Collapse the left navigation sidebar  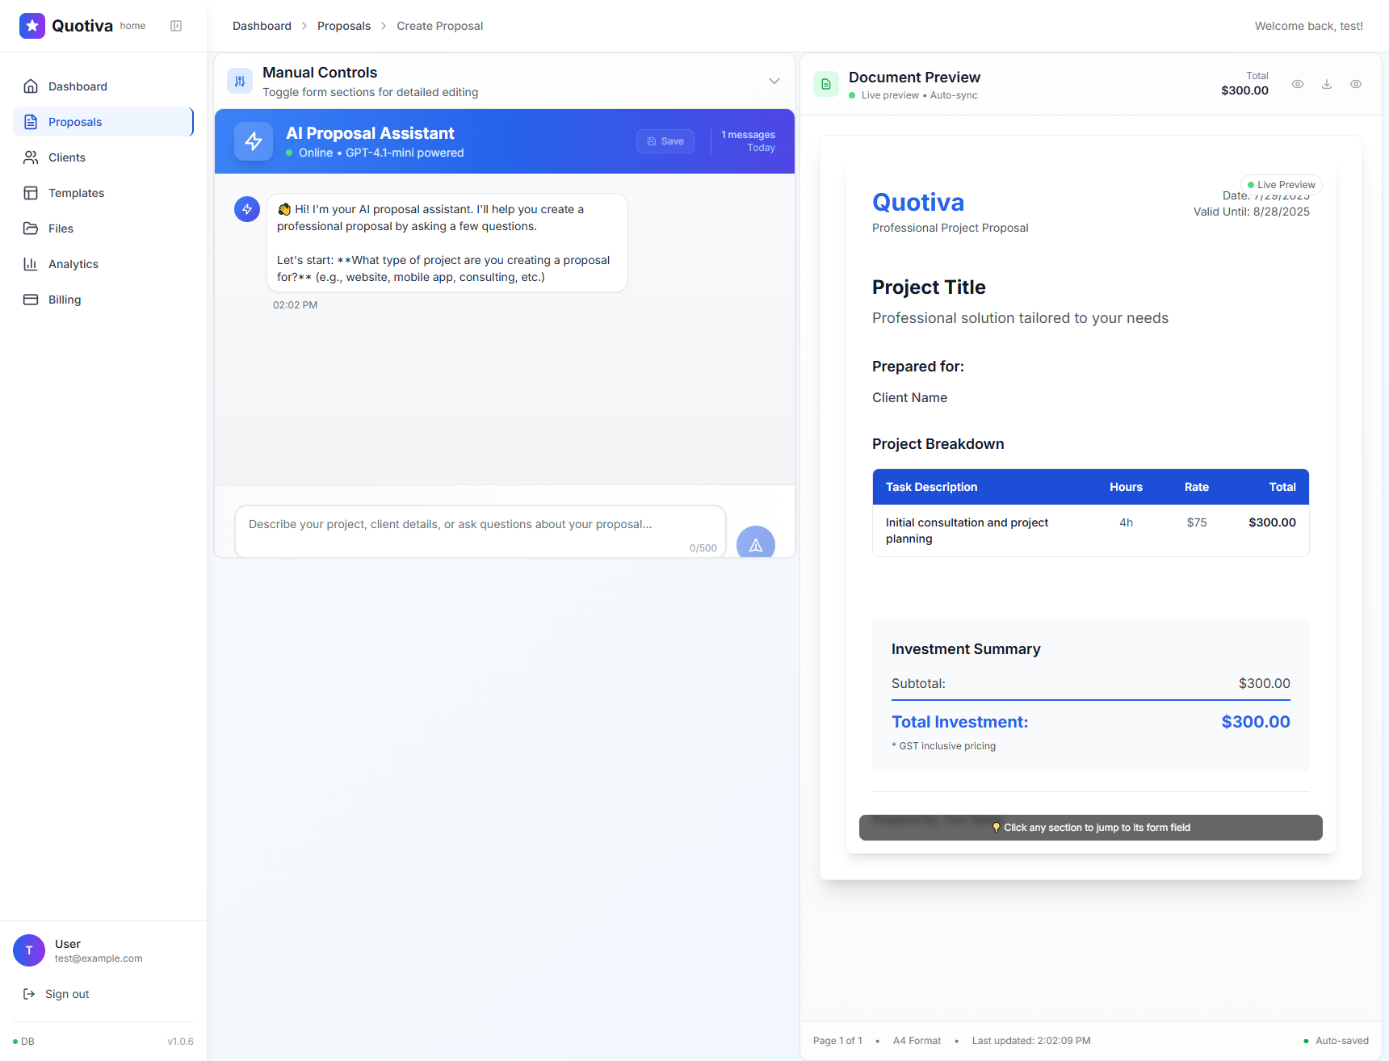coord(176,25)
